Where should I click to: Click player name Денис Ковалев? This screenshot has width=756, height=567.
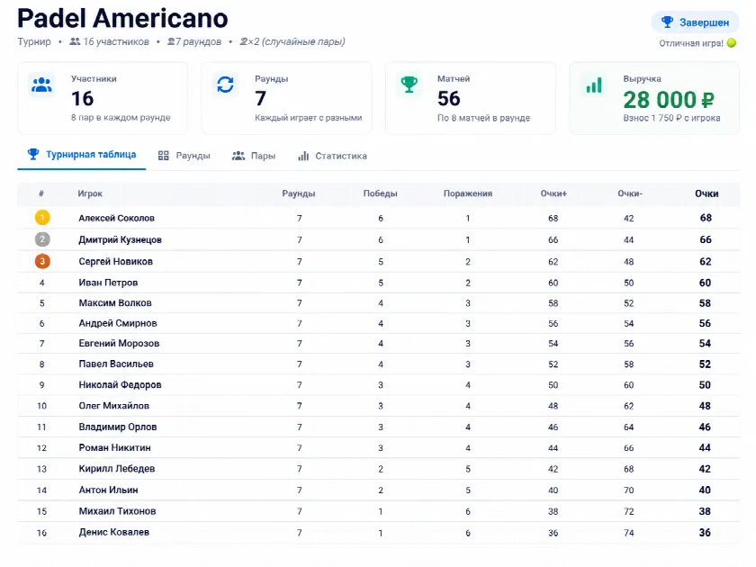pyautogui.click(x=114, y=532)
